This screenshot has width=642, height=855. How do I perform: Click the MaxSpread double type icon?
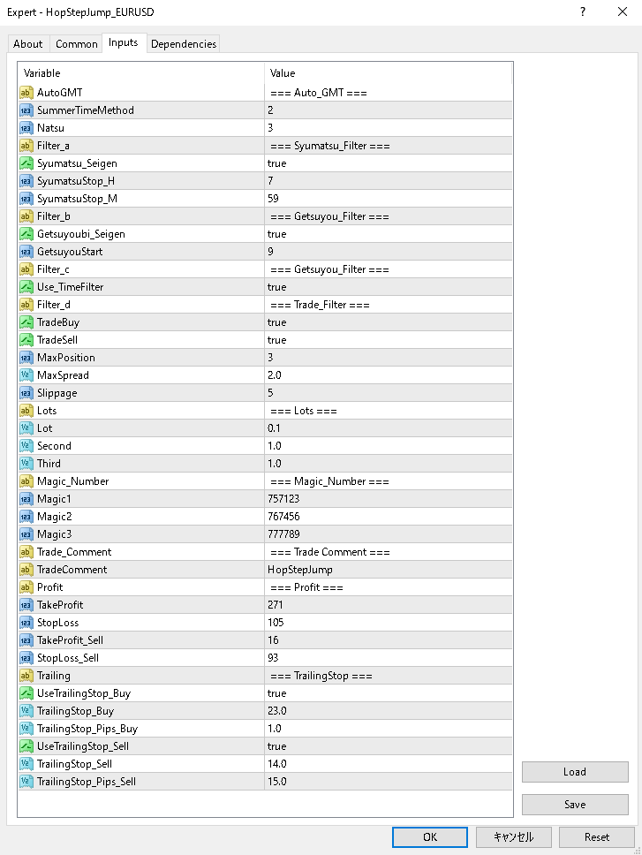click(26, 375)
